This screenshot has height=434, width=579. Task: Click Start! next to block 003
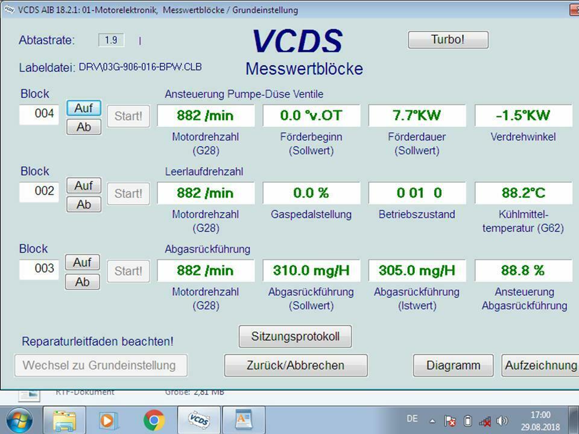pyautogui.click(x=128, y=271)
